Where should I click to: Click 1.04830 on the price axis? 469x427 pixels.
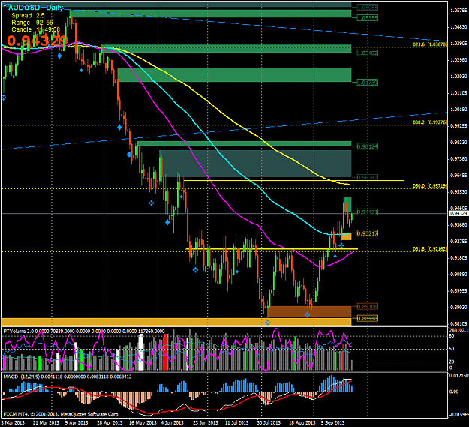click(x=458, y=27)
